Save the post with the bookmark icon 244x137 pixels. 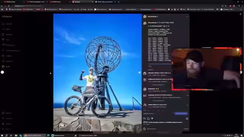187,118
